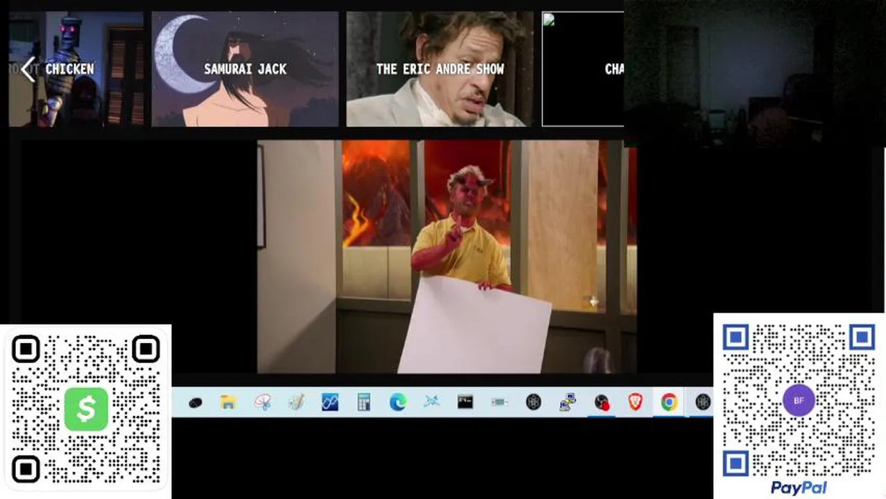The height and width of the screenshot is (499, 886).
Task: Click the black oval icon at taskbar start
Action: pos(195,403)
